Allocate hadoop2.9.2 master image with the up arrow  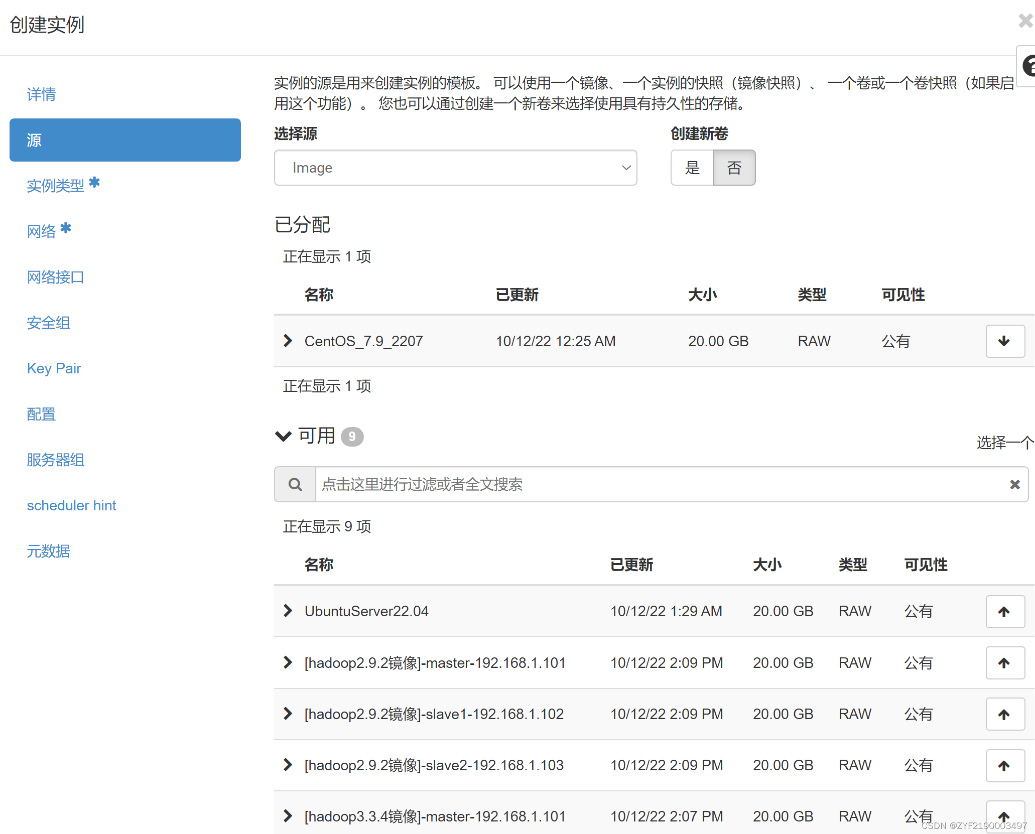coord(1004,663)
